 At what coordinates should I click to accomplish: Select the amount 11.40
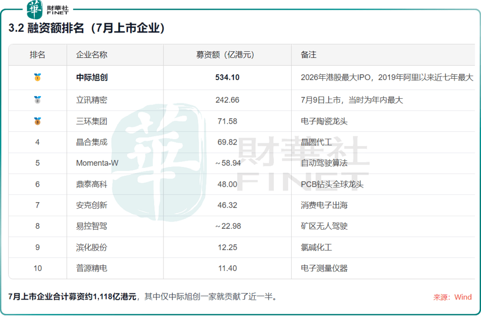coord(227,268)
